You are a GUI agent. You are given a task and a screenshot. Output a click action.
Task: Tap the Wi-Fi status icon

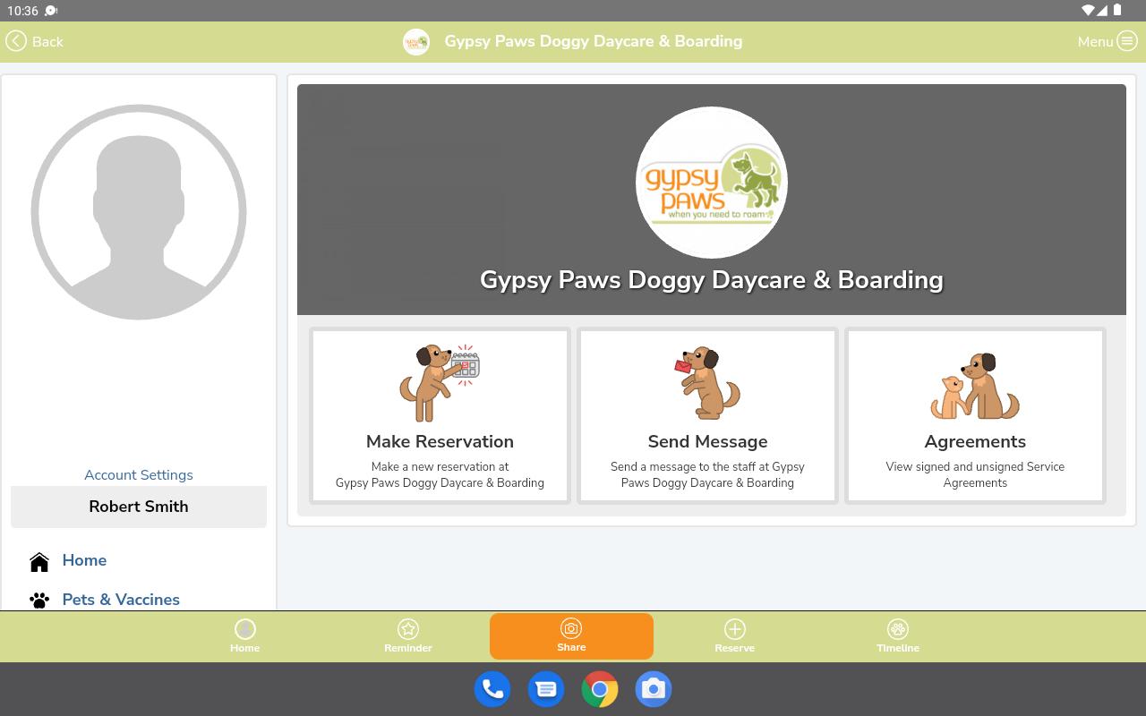[x=1089, y=11]
